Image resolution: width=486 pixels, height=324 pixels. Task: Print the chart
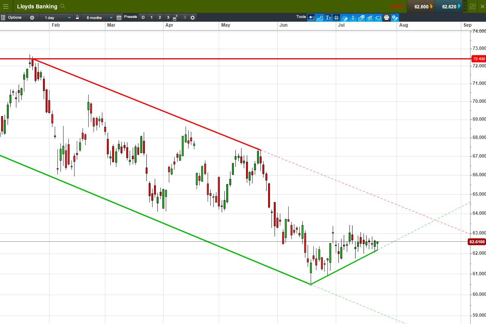[x=386, y=18]
